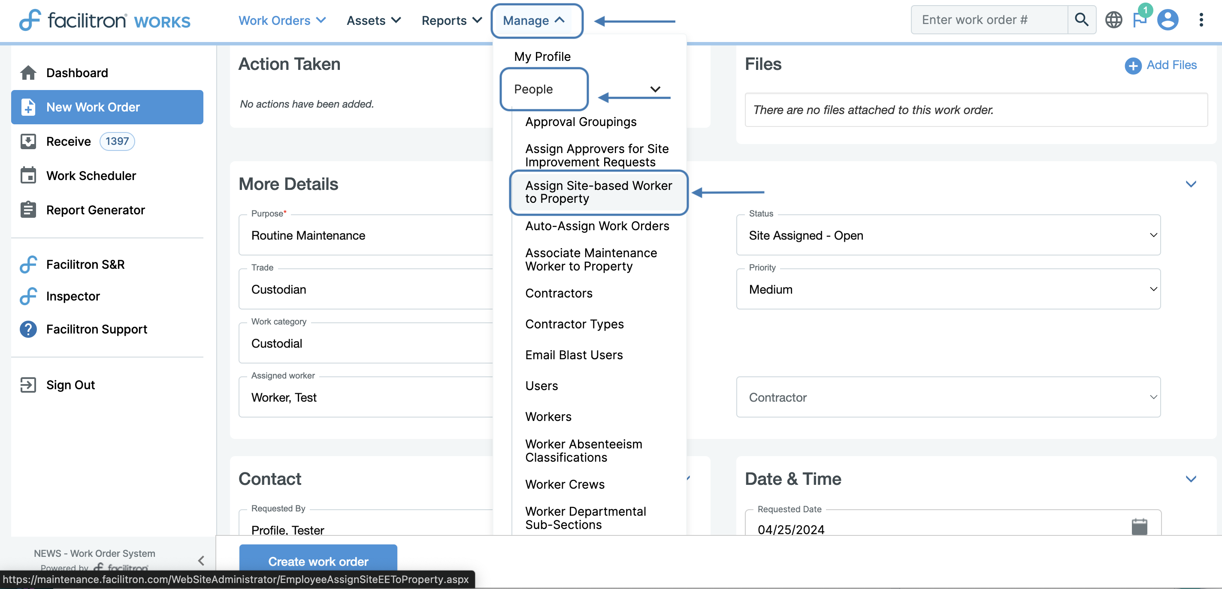Open the three-dot overflow menu
Image resolution: width=1222 pixels, height=589 pixels.
pos(1201,20)
